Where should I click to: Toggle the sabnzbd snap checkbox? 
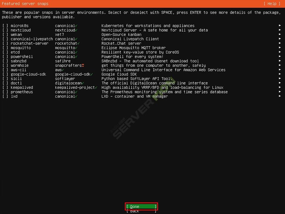pyautogui.click(x=5, y=61)
